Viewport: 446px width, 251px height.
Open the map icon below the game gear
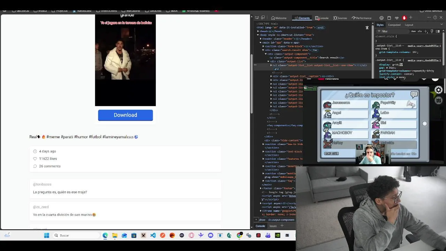click(439, 100)
